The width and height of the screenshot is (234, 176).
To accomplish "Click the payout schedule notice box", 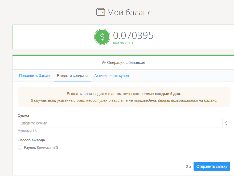I will coord(124,97).
